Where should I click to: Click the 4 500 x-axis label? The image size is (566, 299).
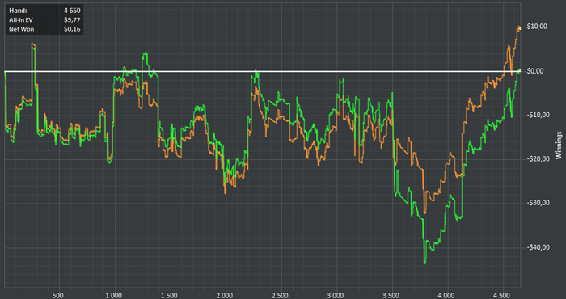tap(502, 295)
